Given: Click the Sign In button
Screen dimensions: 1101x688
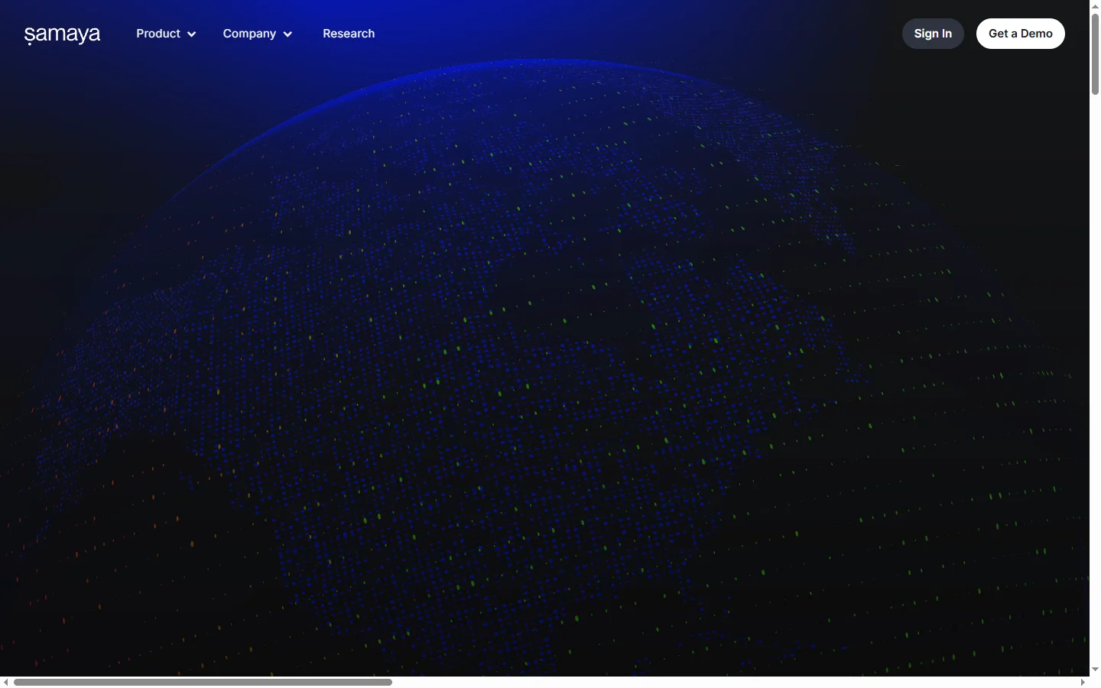Looking at the screenshot, I should [x=933, y=34].
